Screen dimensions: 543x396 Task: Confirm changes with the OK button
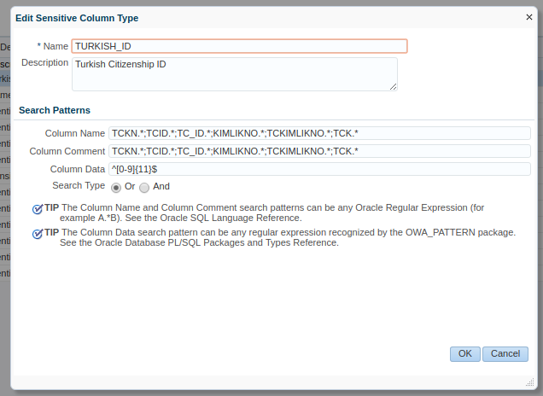click(464, 354)
